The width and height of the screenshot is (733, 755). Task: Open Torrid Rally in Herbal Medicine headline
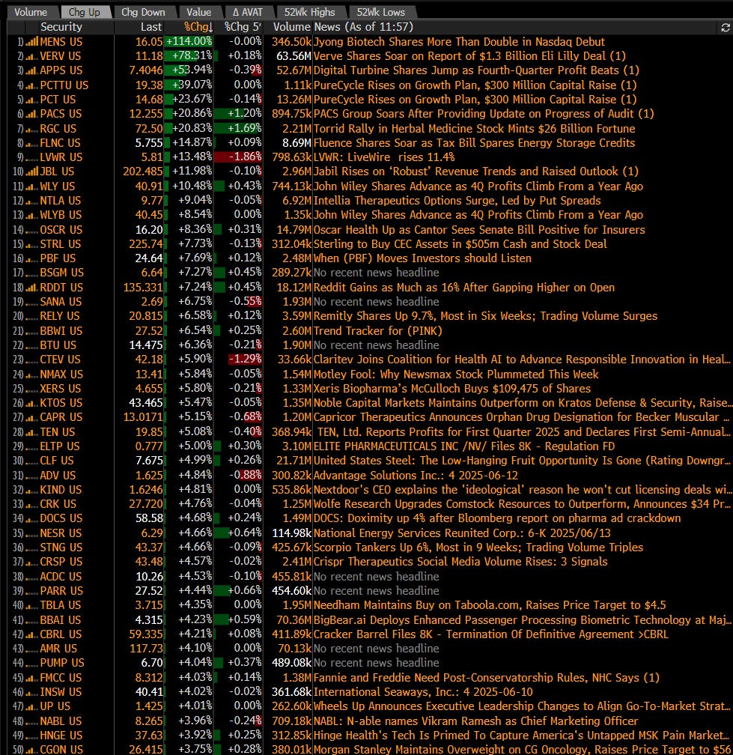[475, 129]
